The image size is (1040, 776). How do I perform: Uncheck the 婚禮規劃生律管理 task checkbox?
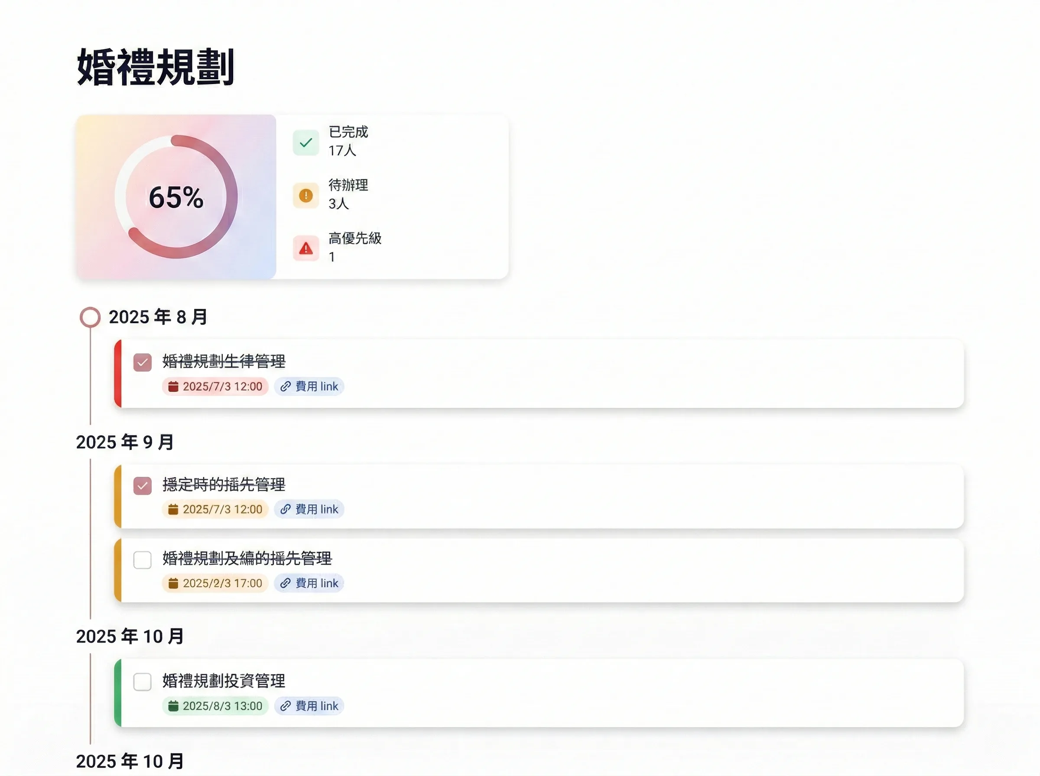pos(143,362)
